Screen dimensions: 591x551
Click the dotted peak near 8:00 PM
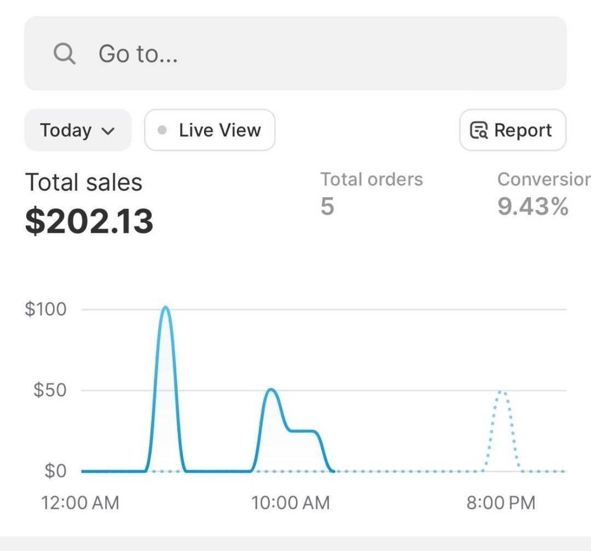[x=502, y=392]
